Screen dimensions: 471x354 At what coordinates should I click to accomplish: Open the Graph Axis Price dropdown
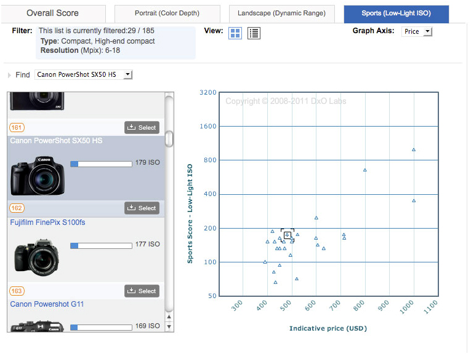417,31
